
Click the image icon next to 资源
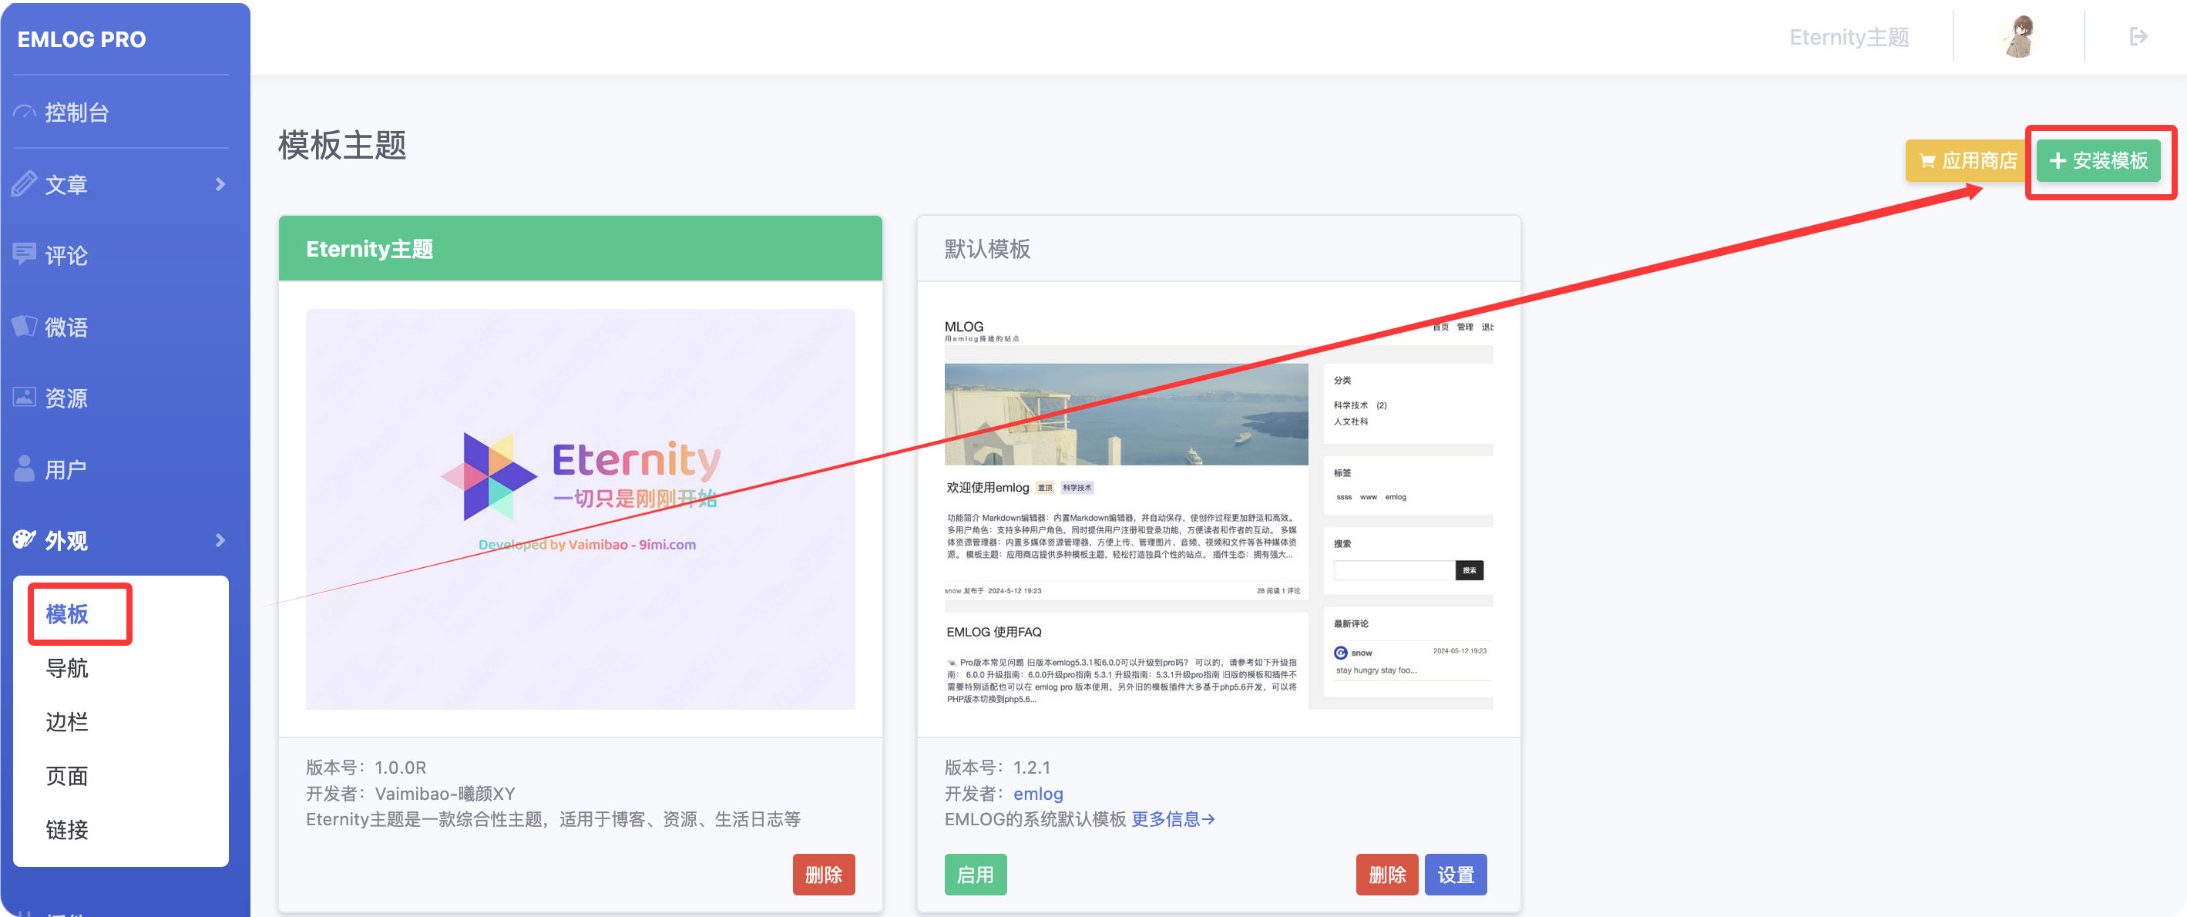click(x=24, y=398)
